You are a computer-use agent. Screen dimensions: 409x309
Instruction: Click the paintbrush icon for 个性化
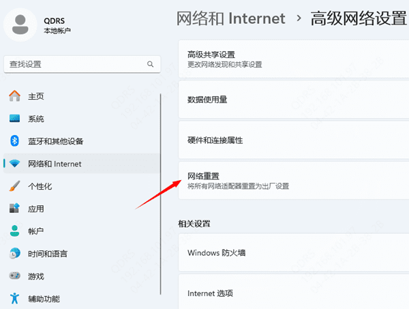14,186
